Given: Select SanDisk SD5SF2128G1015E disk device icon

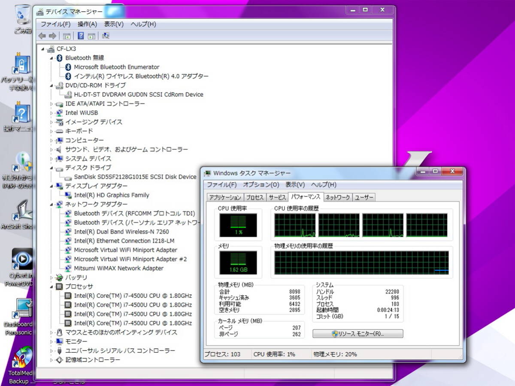Looking at the screenshot, I should [x=68, y=177].
